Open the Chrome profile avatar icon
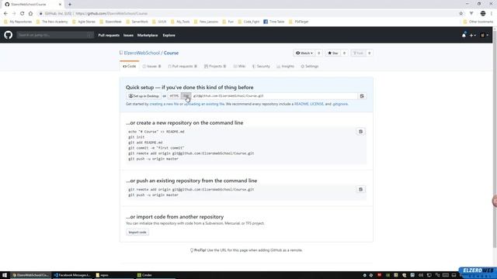Screen dimensions: 497x279 pos(483,13)
